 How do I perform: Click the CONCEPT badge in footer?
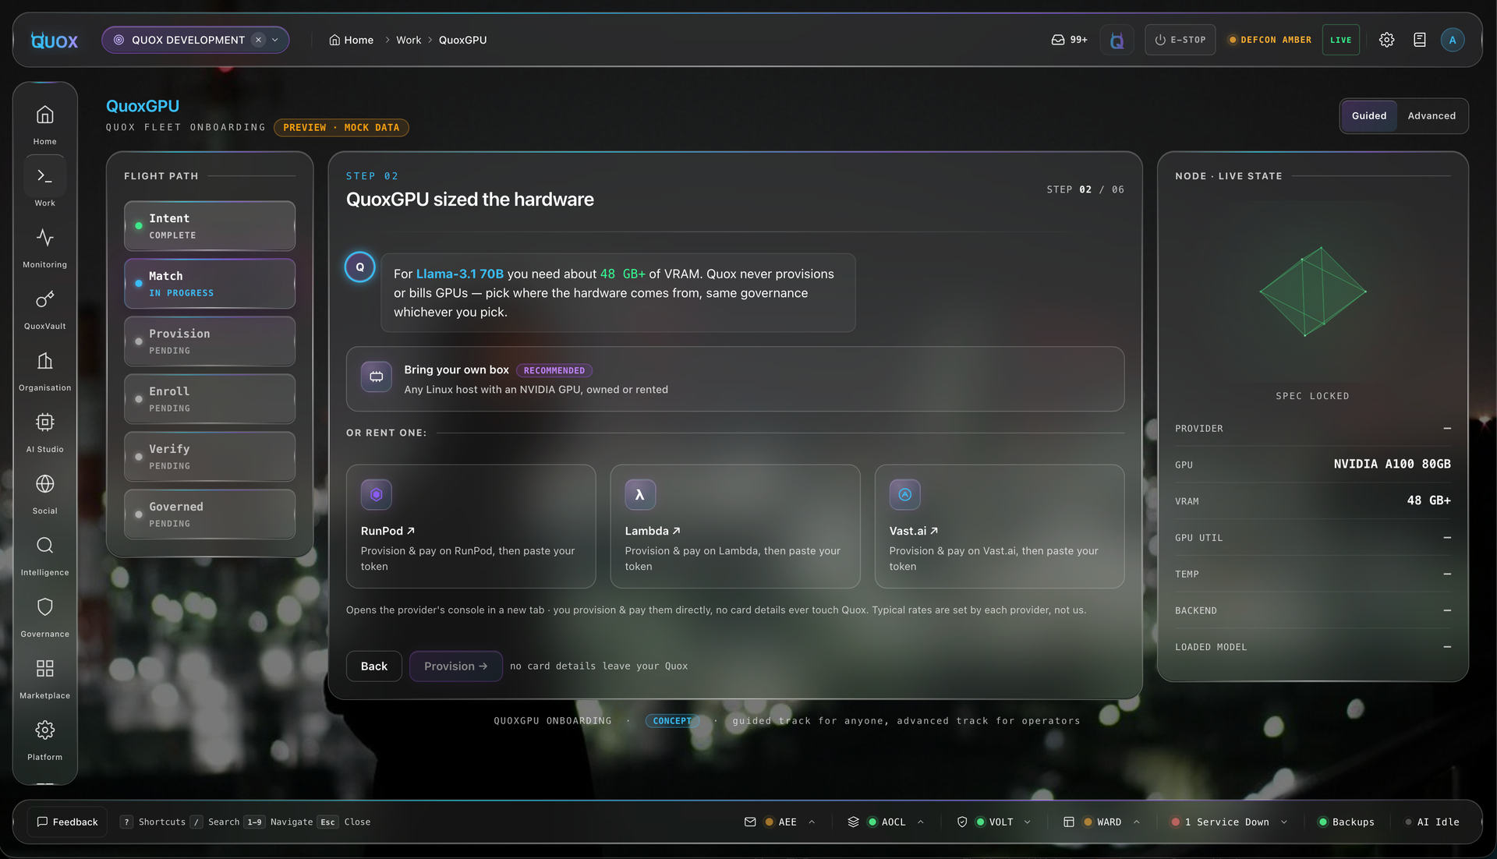(671, 721)
